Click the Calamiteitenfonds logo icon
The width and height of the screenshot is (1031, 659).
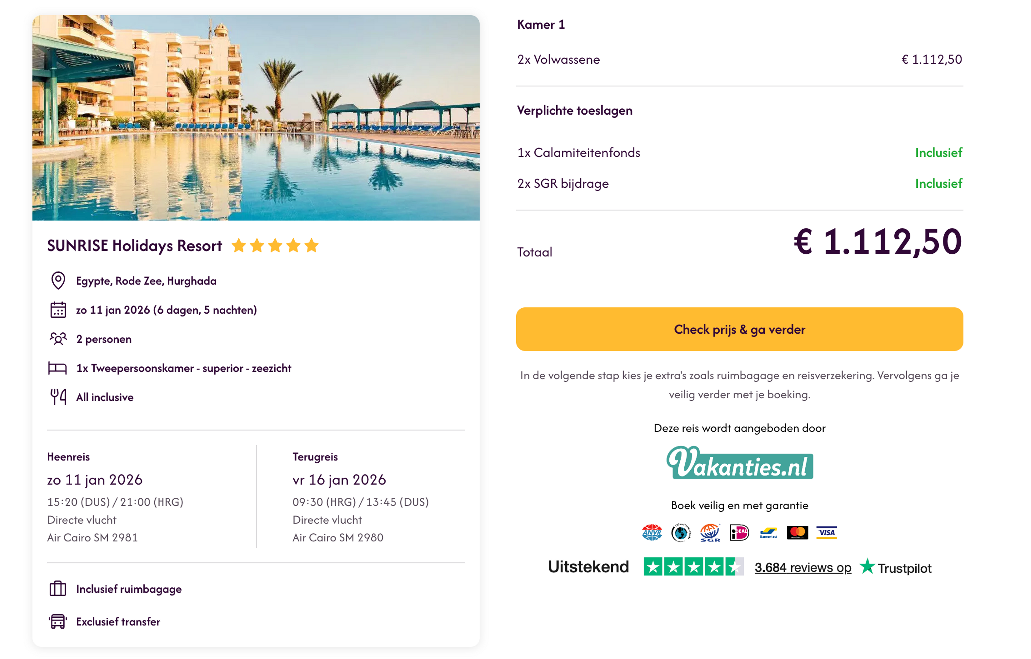click(681, 533)
